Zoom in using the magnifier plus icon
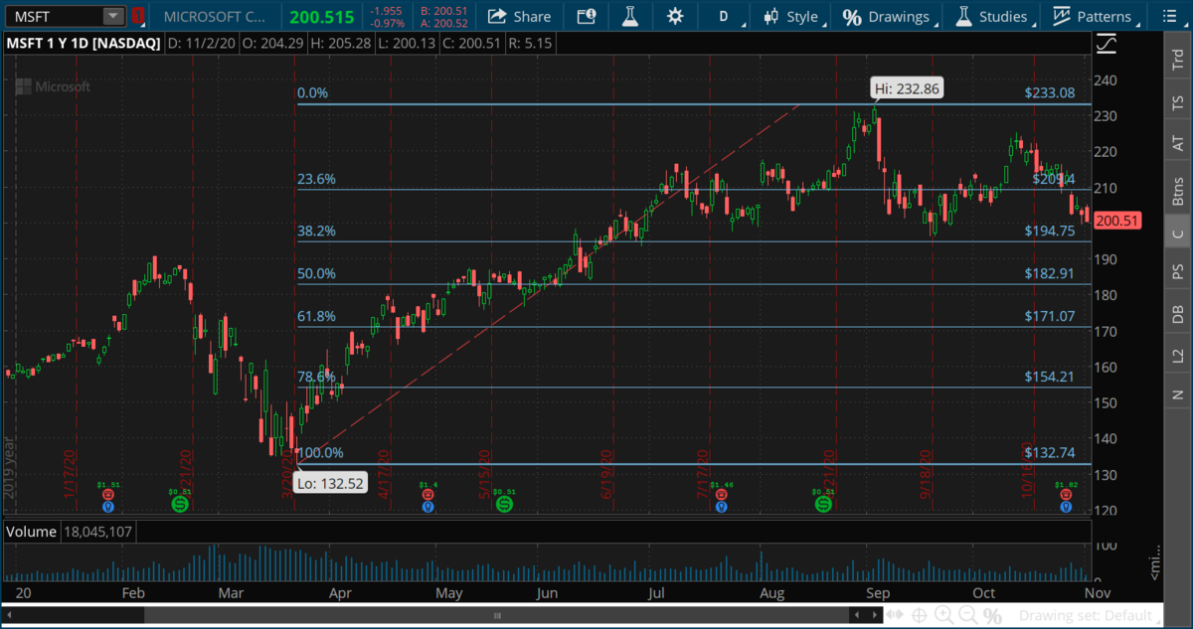The height and width of the screenshot is (629, 1193). coord(943,617)
